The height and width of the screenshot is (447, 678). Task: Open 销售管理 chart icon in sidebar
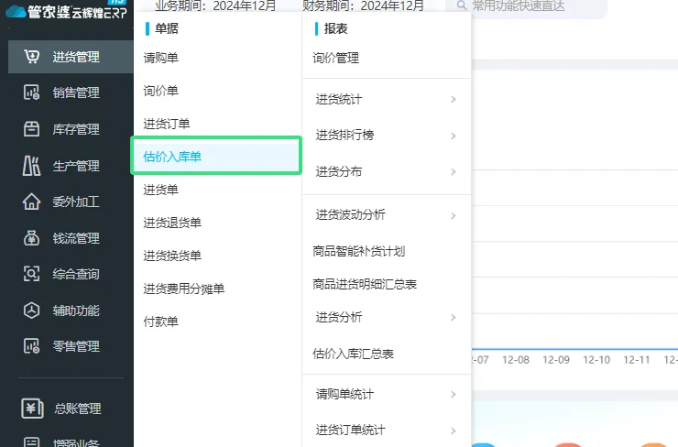click(32, 93)
